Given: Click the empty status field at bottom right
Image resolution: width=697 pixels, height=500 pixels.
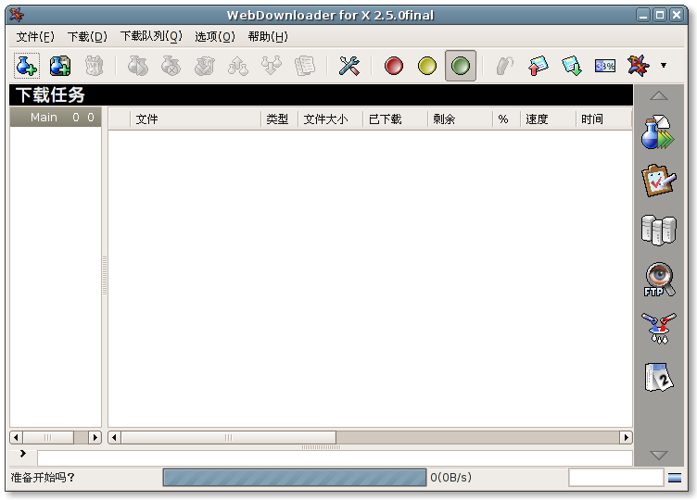Looking at the screenshot, I should [x=616, y=478].
